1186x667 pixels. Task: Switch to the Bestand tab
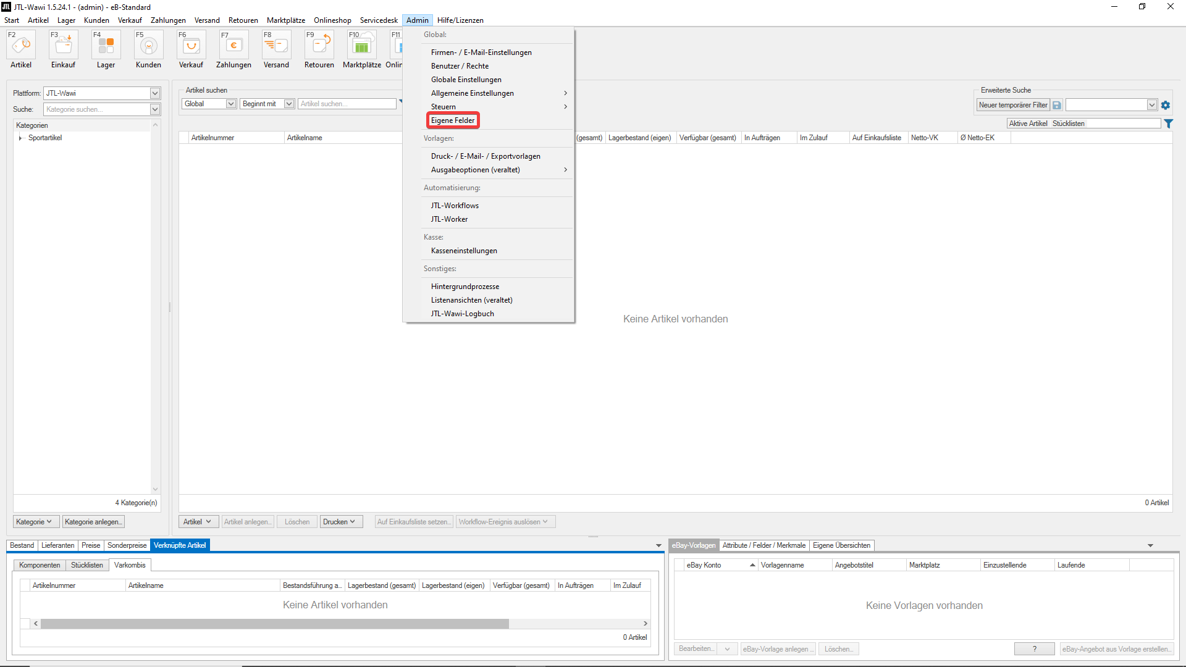[x=22, y=545]
